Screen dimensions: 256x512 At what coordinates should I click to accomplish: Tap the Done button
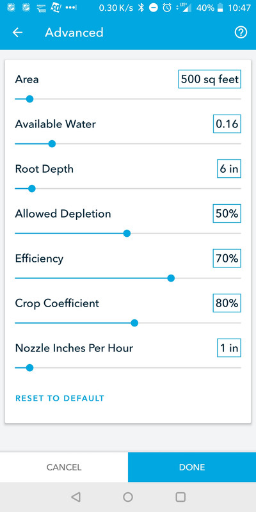(192, 467)
